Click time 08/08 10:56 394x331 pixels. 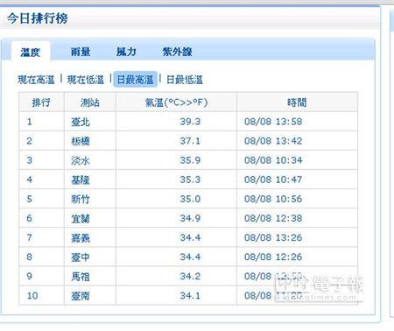(x=273, y=199)
